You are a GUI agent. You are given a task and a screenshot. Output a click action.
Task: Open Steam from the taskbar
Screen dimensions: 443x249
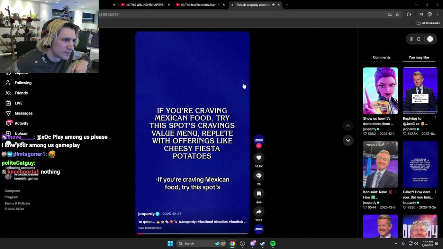(x=263, y=243)
